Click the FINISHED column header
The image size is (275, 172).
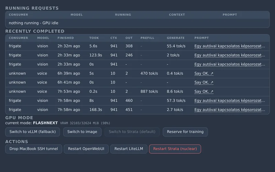[x=66, y=38]
